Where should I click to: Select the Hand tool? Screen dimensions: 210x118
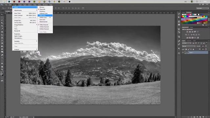[x=2, y=67]
